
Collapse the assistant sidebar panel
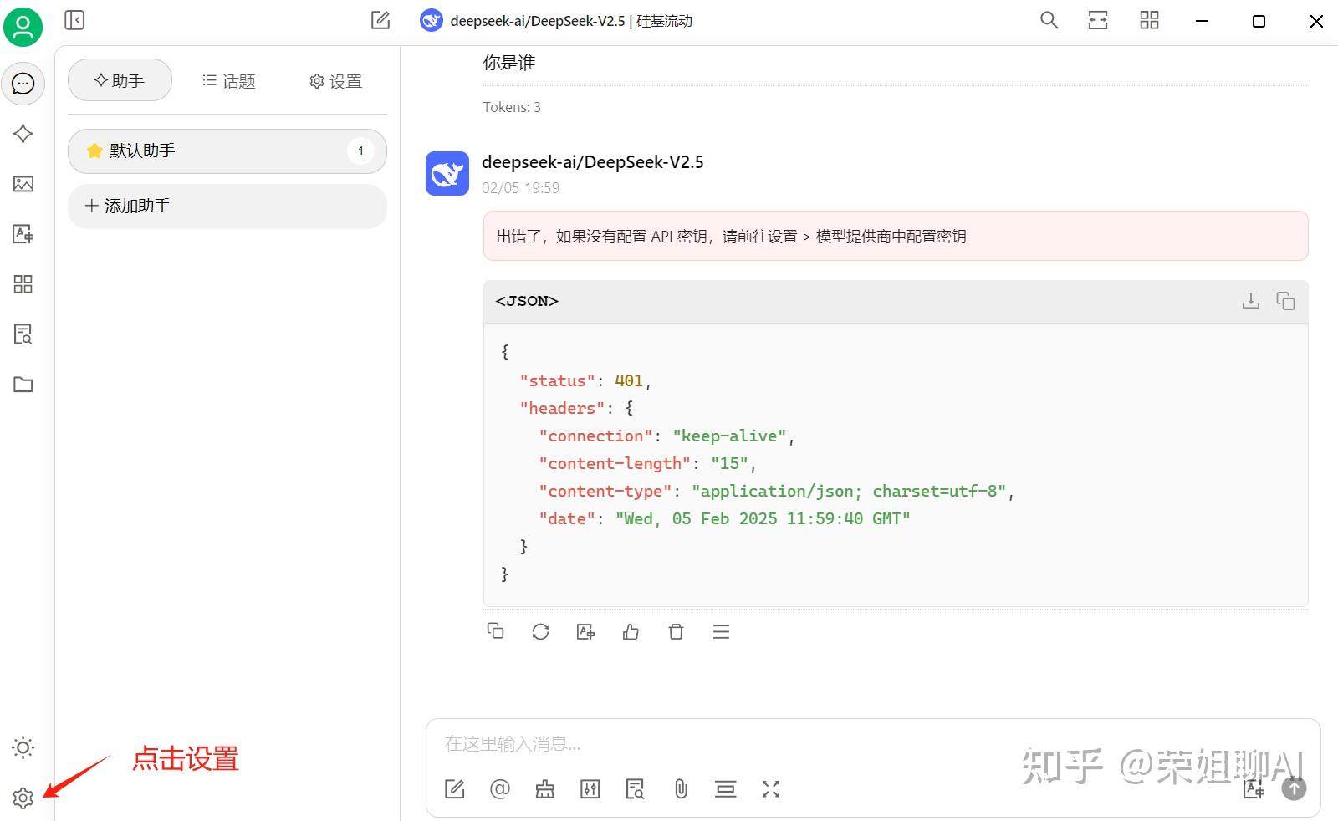click(74, 19)
